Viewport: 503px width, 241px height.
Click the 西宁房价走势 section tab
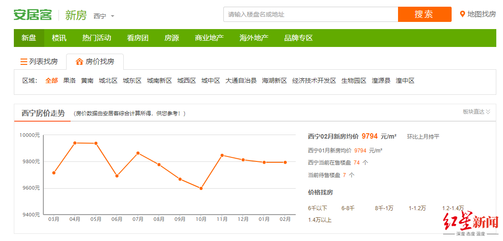tap(43, 113)
